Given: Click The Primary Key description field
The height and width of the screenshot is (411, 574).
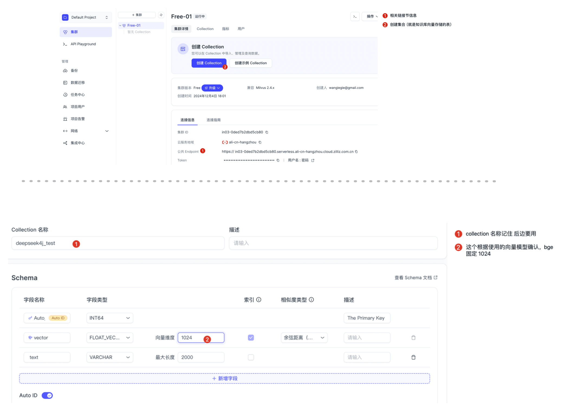Looking at the screenshot, I should coord(367,318).
